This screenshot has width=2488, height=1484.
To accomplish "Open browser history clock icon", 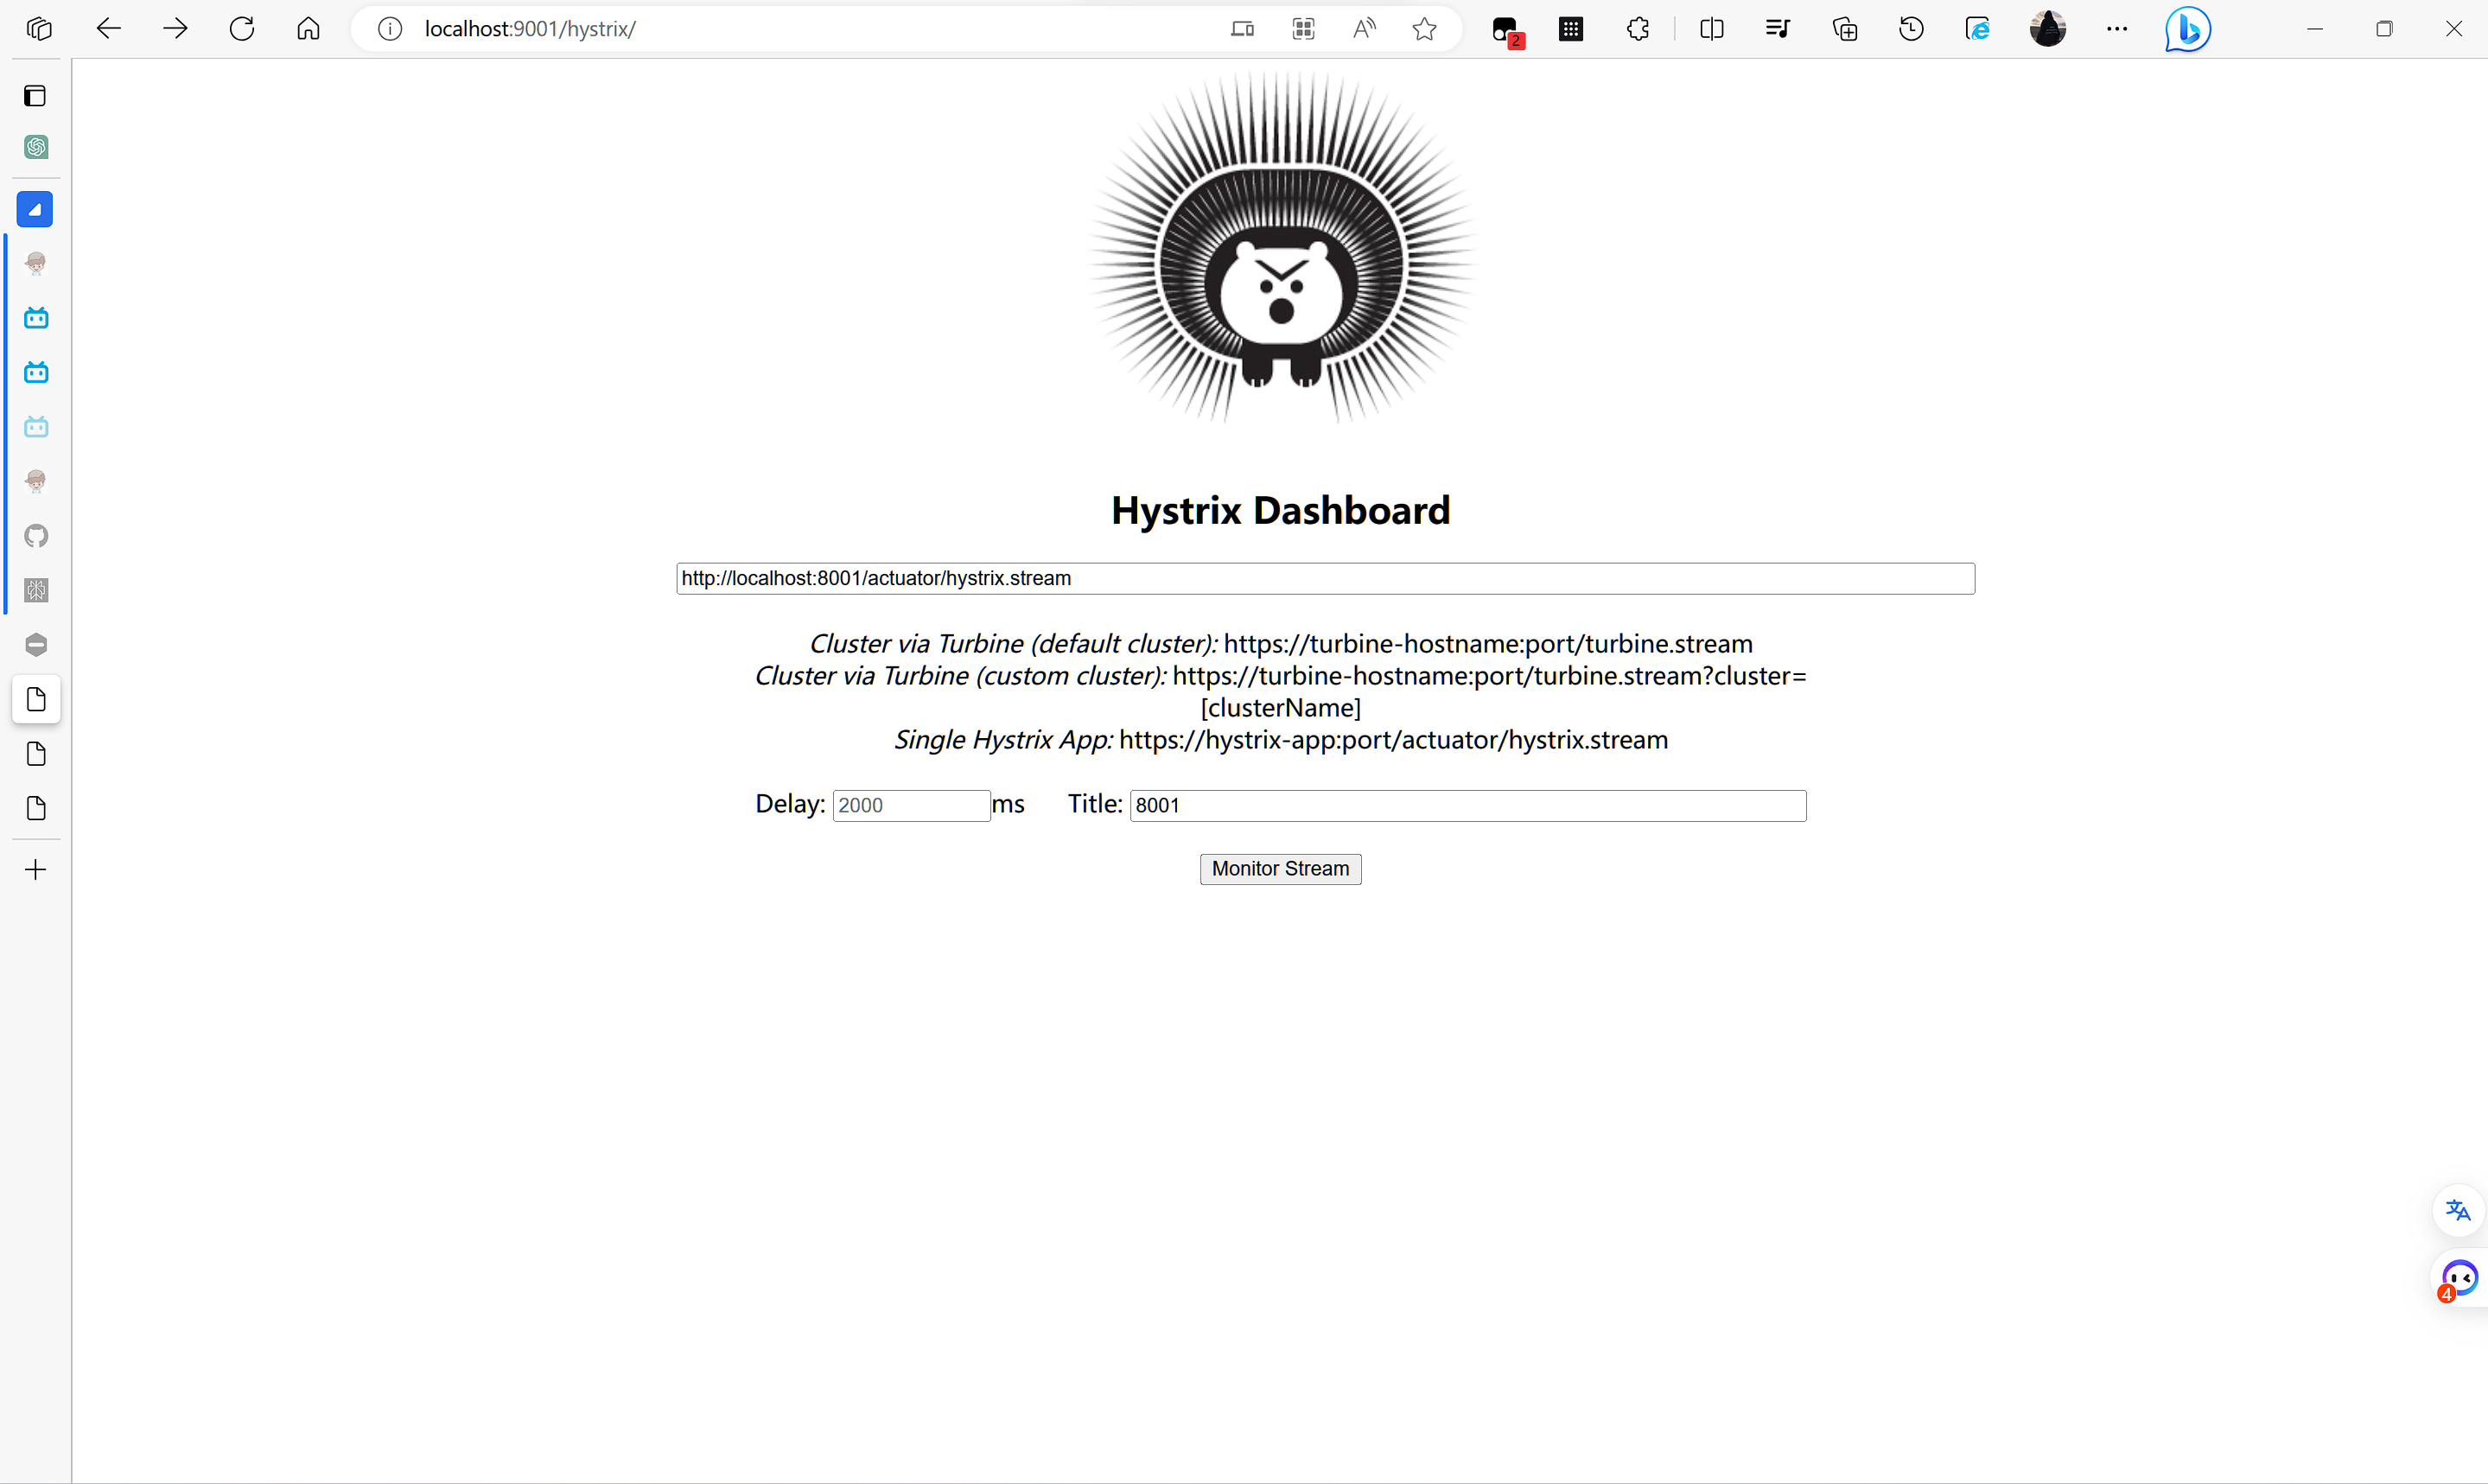I will [x=1910, y=29].
